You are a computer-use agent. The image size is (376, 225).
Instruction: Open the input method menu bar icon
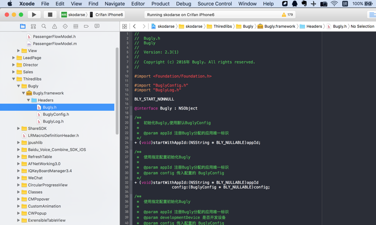click(345, 4)
